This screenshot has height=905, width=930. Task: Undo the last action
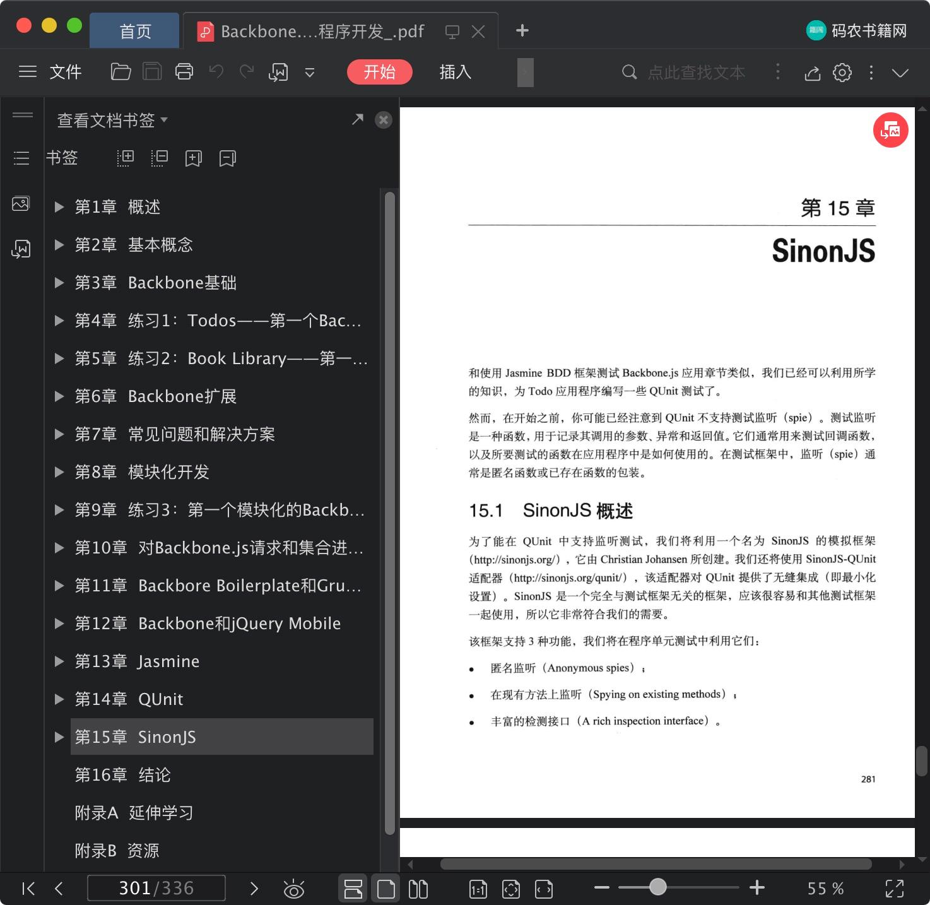pyautogui.click(x=216, y=72)
